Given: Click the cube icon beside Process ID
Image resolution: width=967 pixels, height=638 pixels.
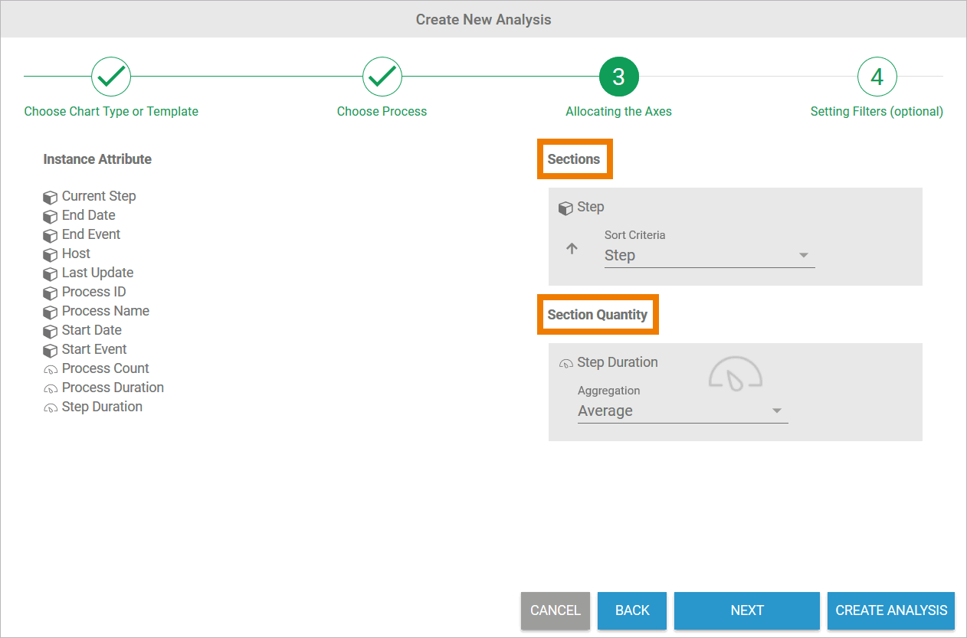Looking at the screenshot, I should click(x=51, y=293).
